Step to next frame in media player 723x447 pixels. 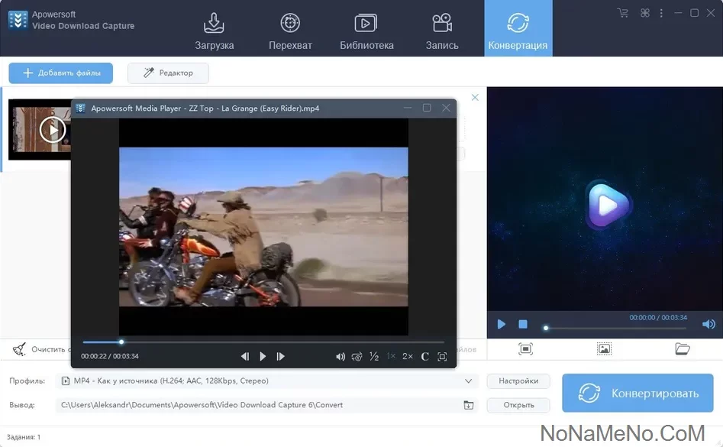tap(280, 356)
